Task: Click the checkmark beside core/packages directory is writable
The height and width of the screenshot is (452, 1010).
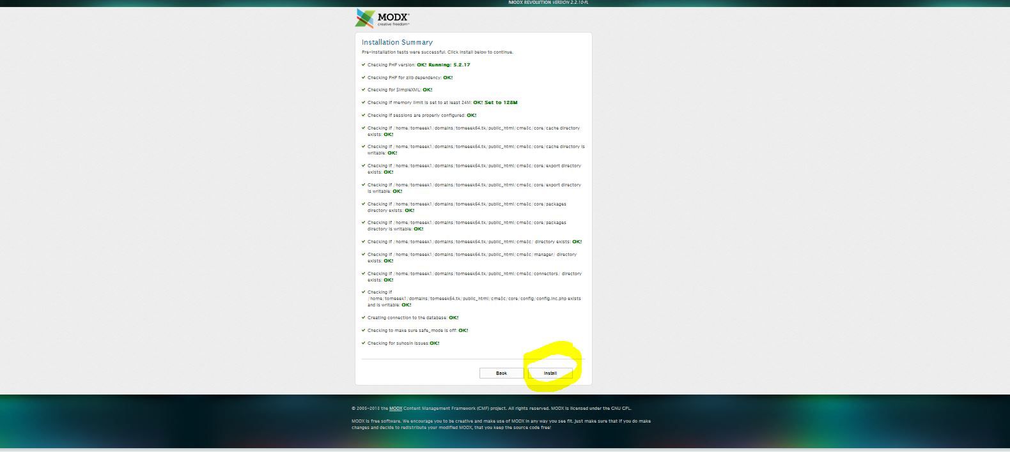Action: (x=364, y=222)
